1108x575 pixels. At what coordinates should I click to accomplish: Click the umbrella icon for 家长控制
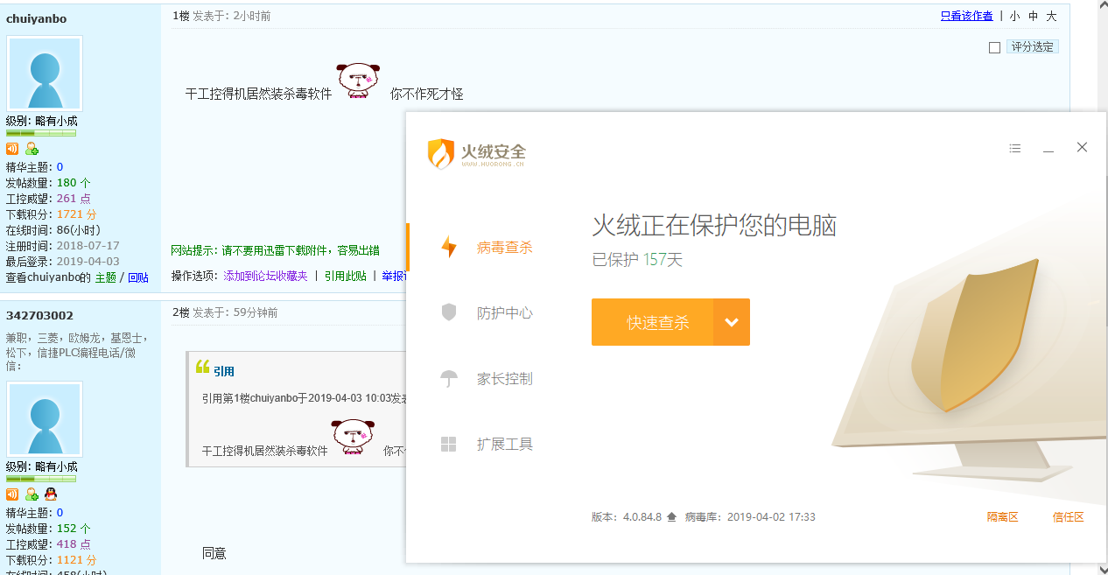449,379
